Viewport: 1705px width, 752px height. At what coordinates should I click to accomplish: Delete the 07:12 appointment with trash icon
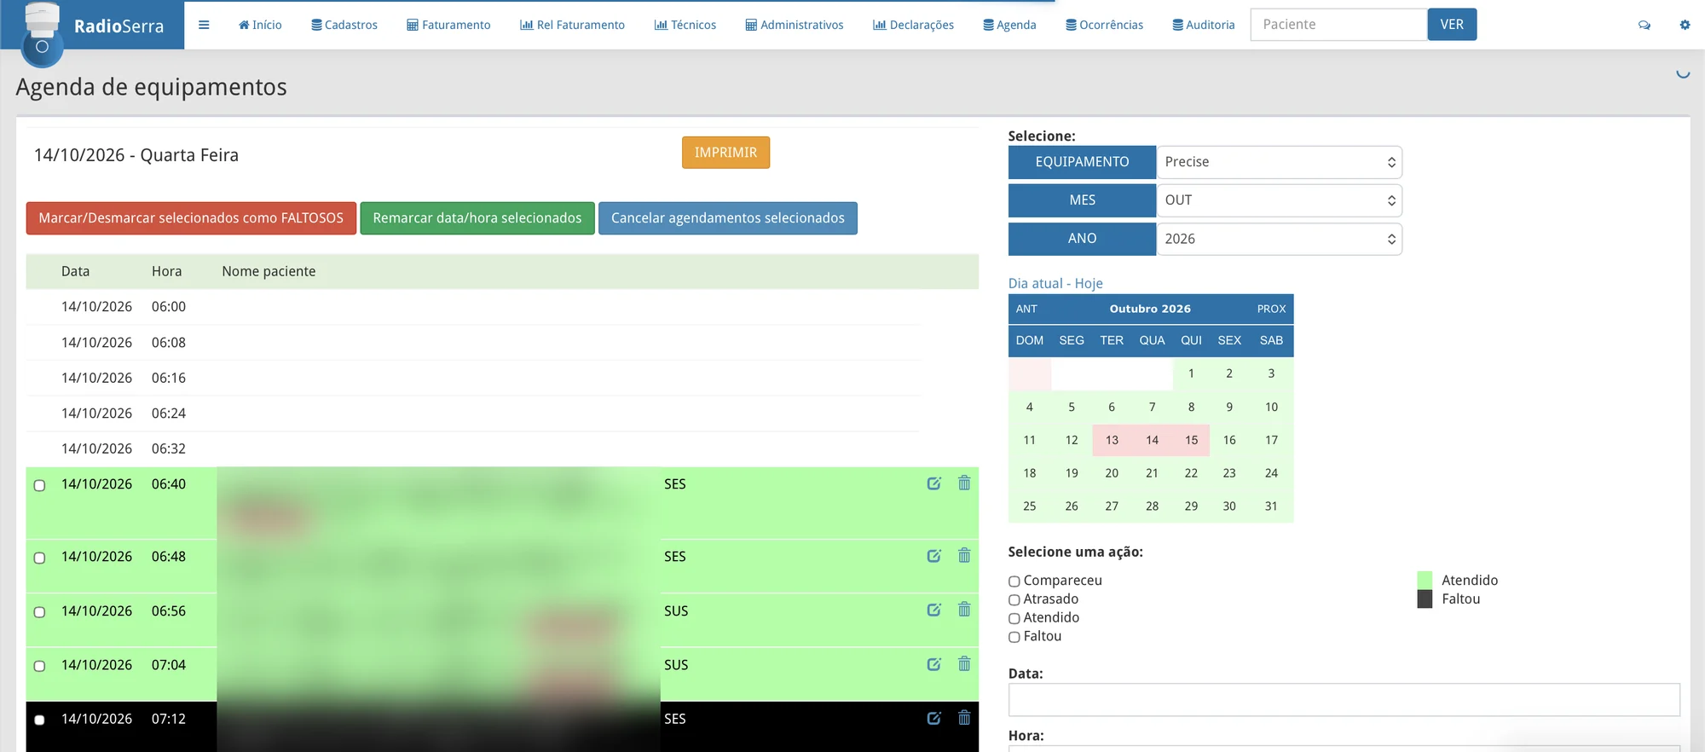[x=964, y=717]
